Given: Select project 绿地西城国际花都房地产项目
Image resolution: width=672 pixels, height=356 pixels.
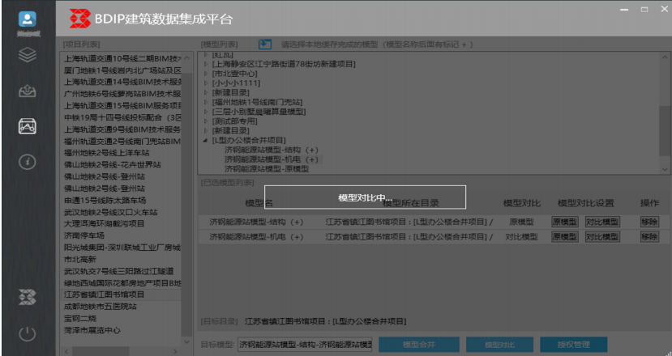Looking at the screenshot, I should [x=121, y=283].
